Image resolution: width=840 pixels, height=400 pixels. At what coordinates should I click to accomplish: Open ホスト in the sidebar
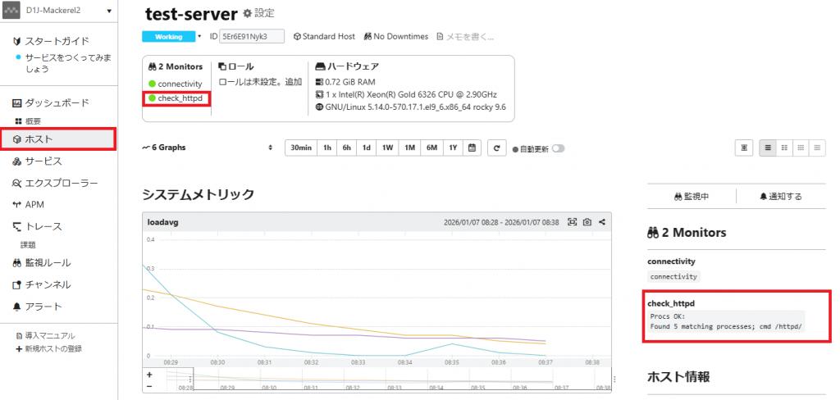click(57, 139)
